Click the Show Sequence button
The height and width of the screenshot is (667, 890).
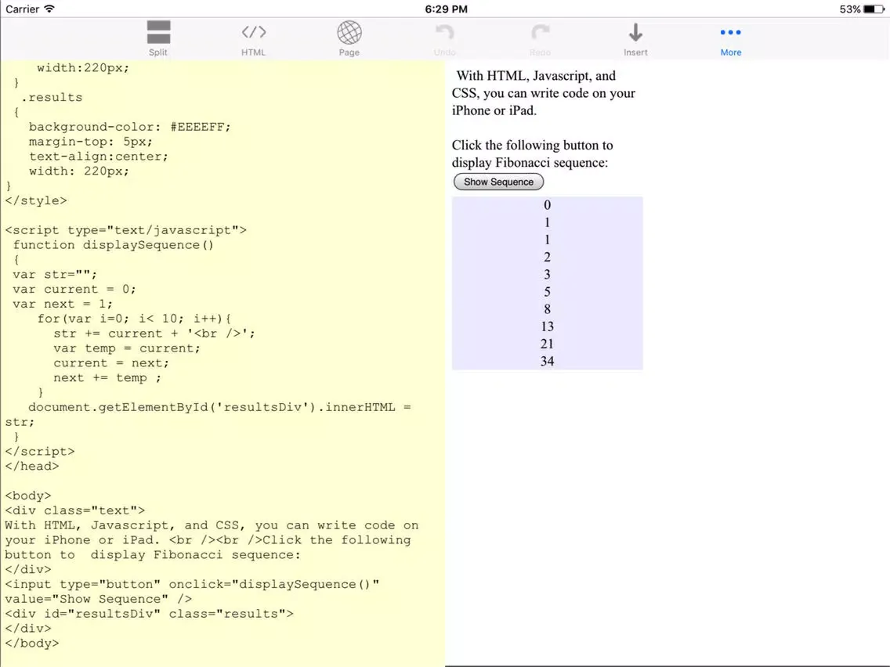point(498,182)
